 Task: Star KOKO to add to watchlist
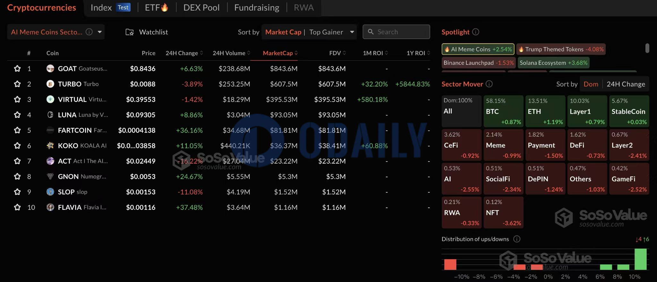tap(17, 146)
